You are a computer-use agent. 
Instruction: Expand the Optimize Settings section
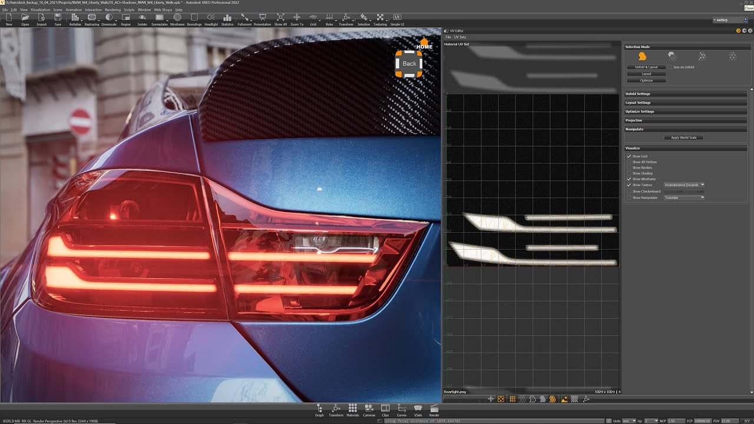coord(686,111)
